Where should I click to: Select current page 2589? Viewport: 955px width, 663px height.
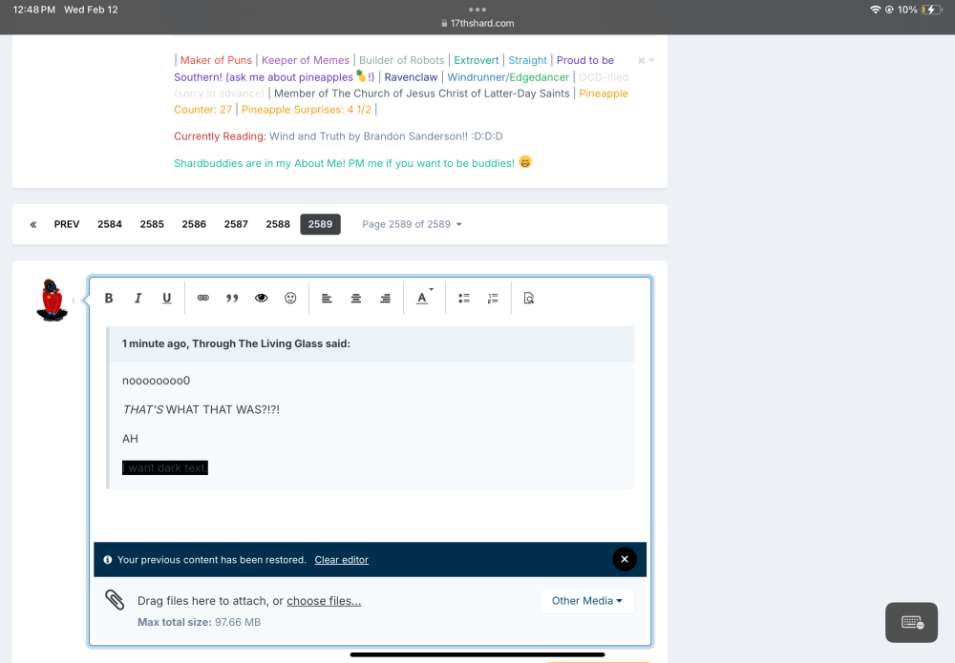(x=320, y=224)
